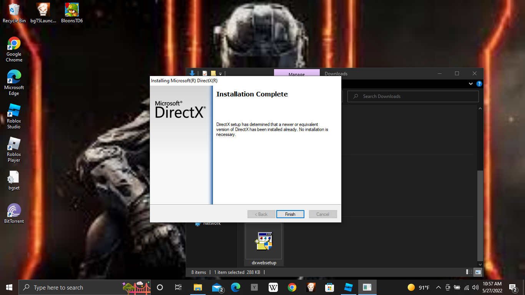Click the New folder quick access icon

pyautogui.click(x=213, y=73)
